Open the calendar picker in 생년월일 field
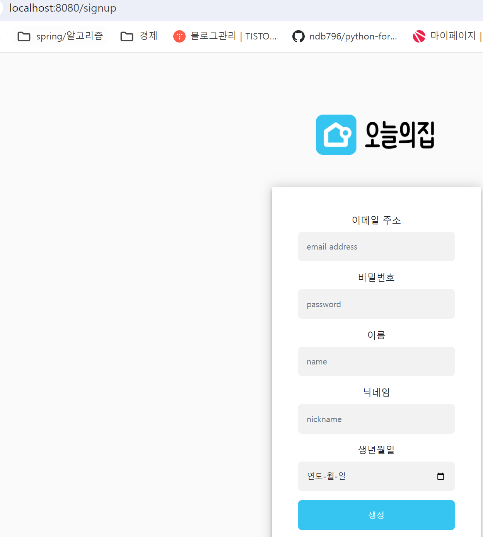Image resolution: width=483 pixels, height=537 pixels. click(x=440, y=476)
